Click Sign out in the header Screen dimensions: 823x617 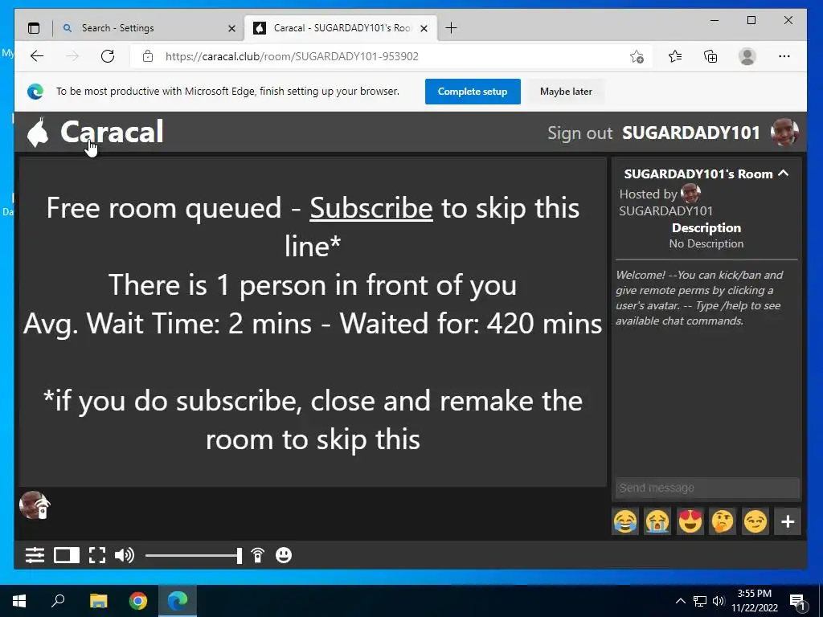(580, 133)
